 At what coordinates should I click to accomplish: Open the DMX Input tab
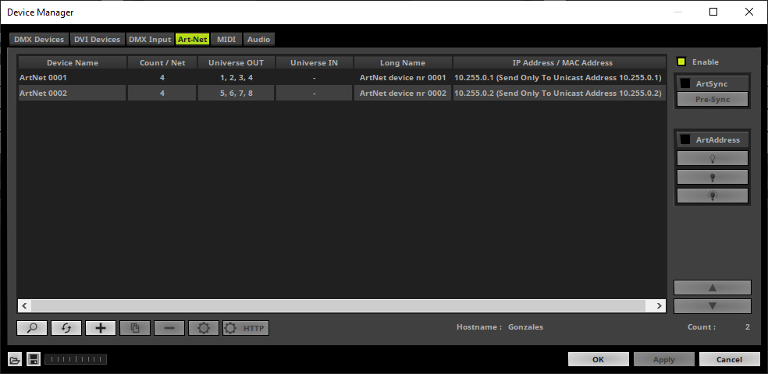pyautogui.click(x=150, y=40)
